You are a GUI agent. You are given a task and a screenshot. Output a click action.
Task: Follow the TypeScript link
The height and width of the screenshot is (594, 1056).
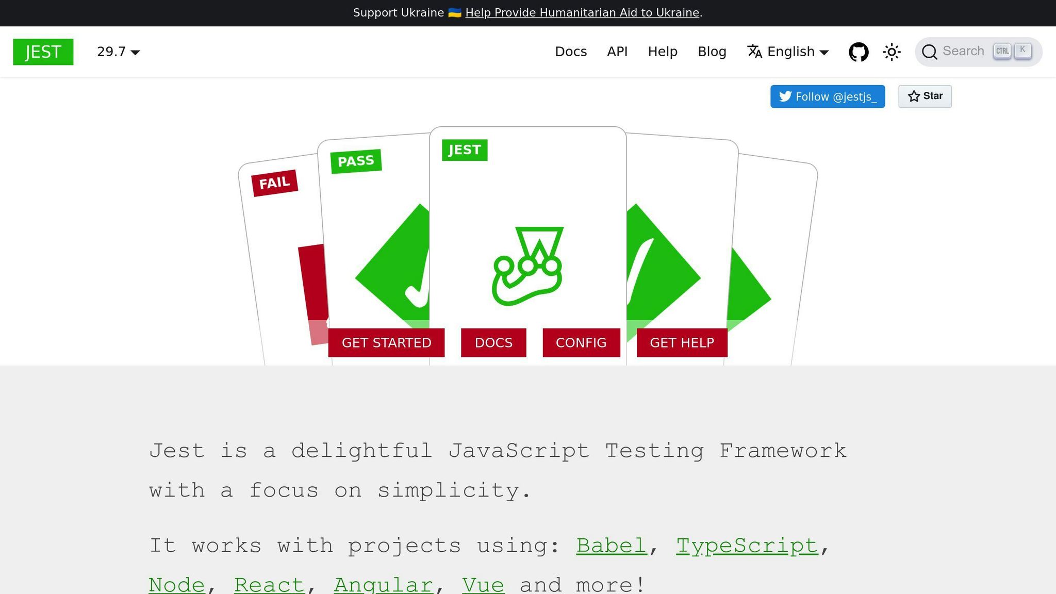click(747, 546)
